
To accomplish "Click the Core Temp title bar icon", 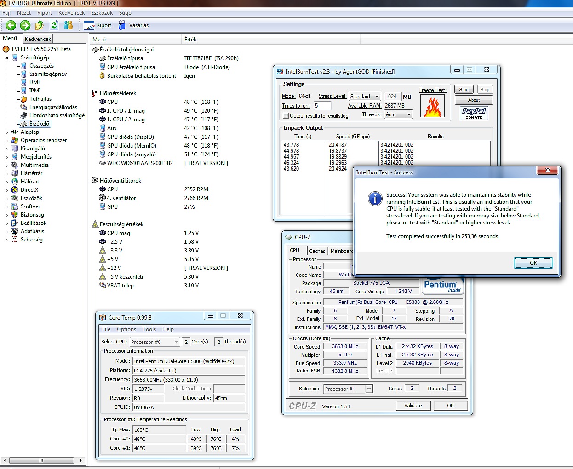I will (x=103, y=318).
